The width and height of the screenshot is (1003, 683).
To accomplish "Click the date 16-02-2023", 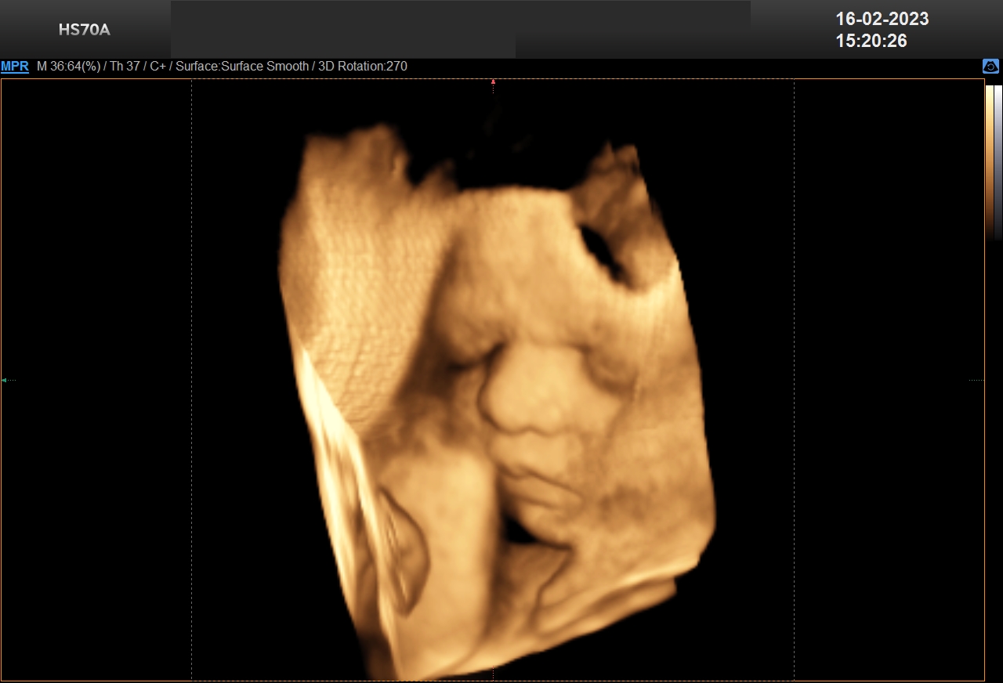I will point(882,19).
